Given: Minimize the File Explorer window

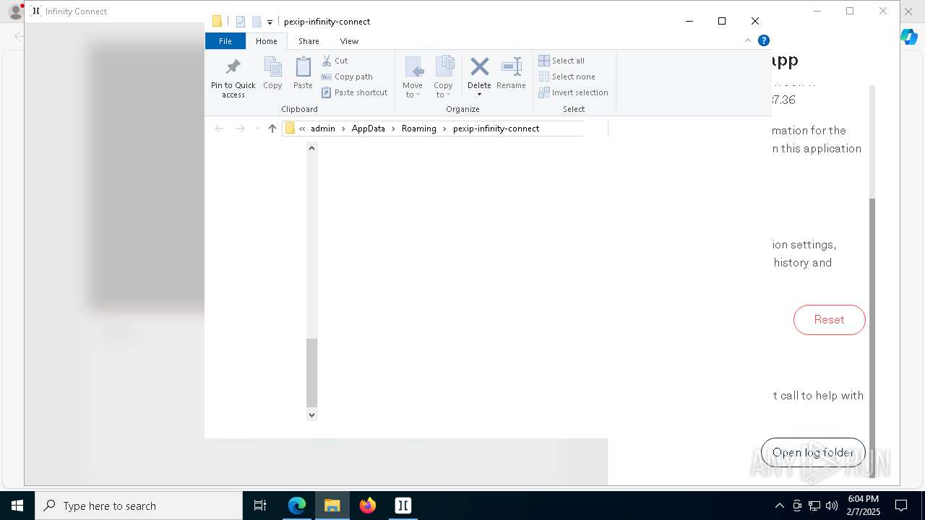Looking at the screenshot, I should tap(689, 22).
